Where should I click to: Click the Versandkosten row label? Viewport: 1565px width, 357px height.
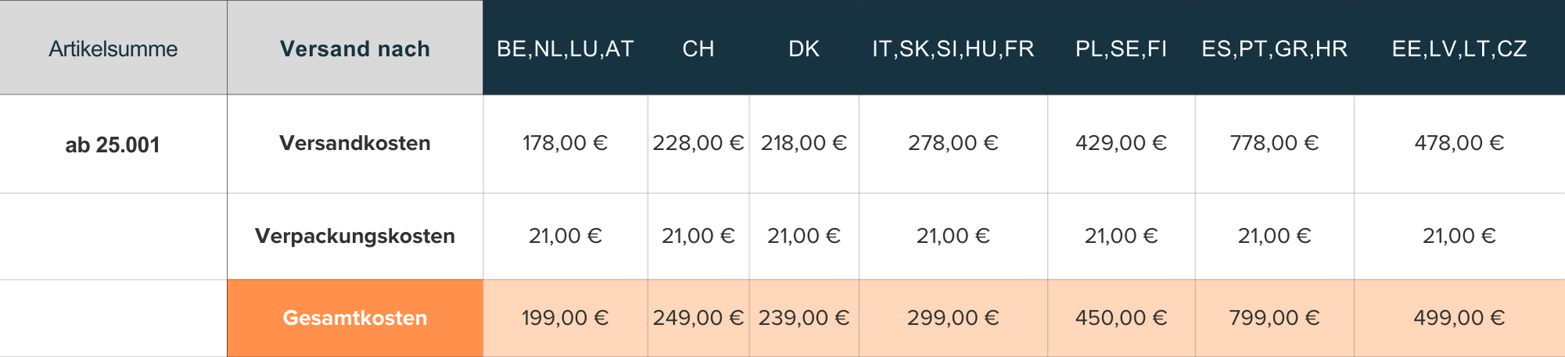[x=354, y=143]
